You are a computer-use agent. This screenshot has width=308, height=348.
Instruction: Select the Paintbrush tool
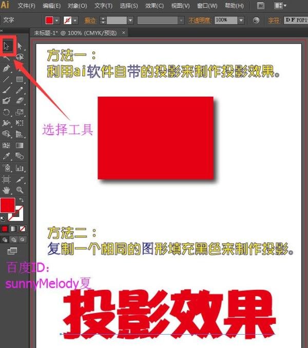[7, 90]
